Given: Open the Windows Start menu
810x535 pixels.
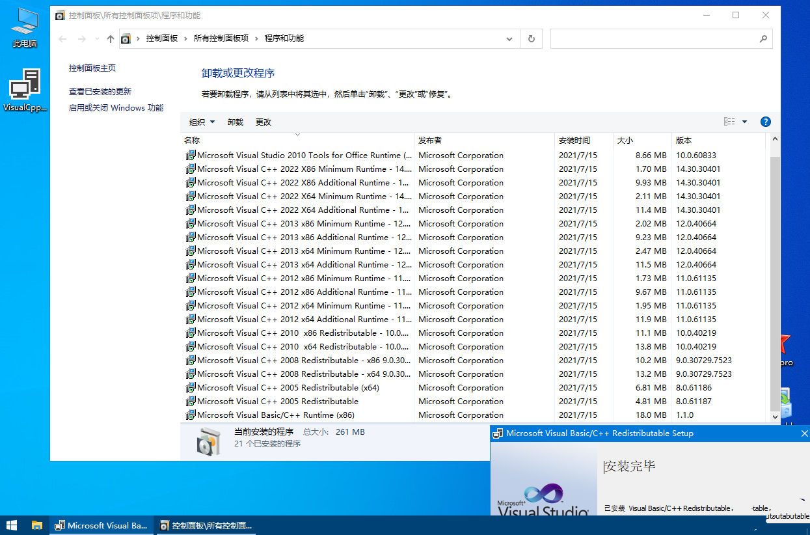Looking at the screenshot, I should (12, 525).
